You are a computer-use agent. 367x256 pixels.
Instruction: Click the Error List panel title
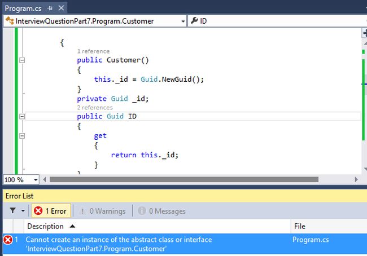coord(19,196)
